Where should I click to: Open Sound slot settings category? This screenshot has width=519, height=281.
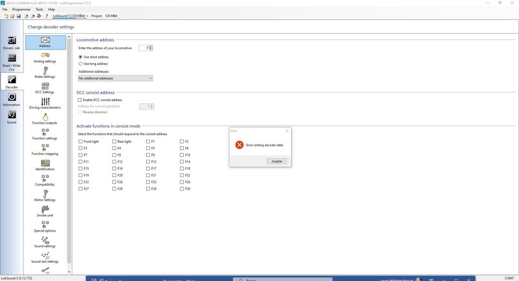click(45, 258)
